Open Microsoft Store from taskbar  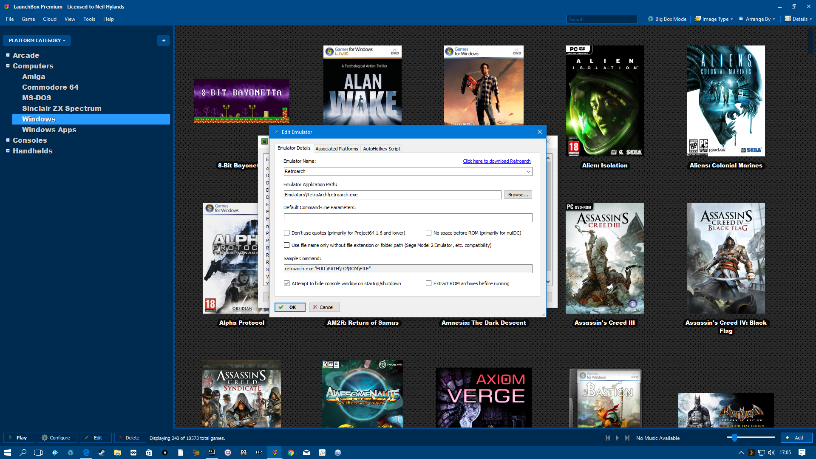(149, 453)
